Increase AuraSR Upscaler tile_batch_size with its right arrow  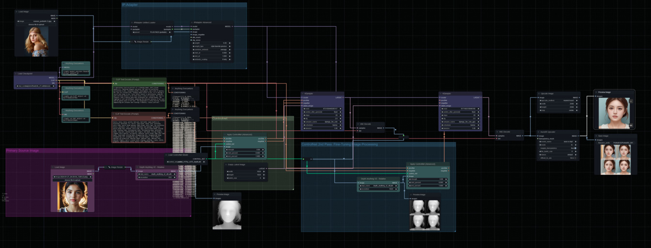tap(575, 151)
